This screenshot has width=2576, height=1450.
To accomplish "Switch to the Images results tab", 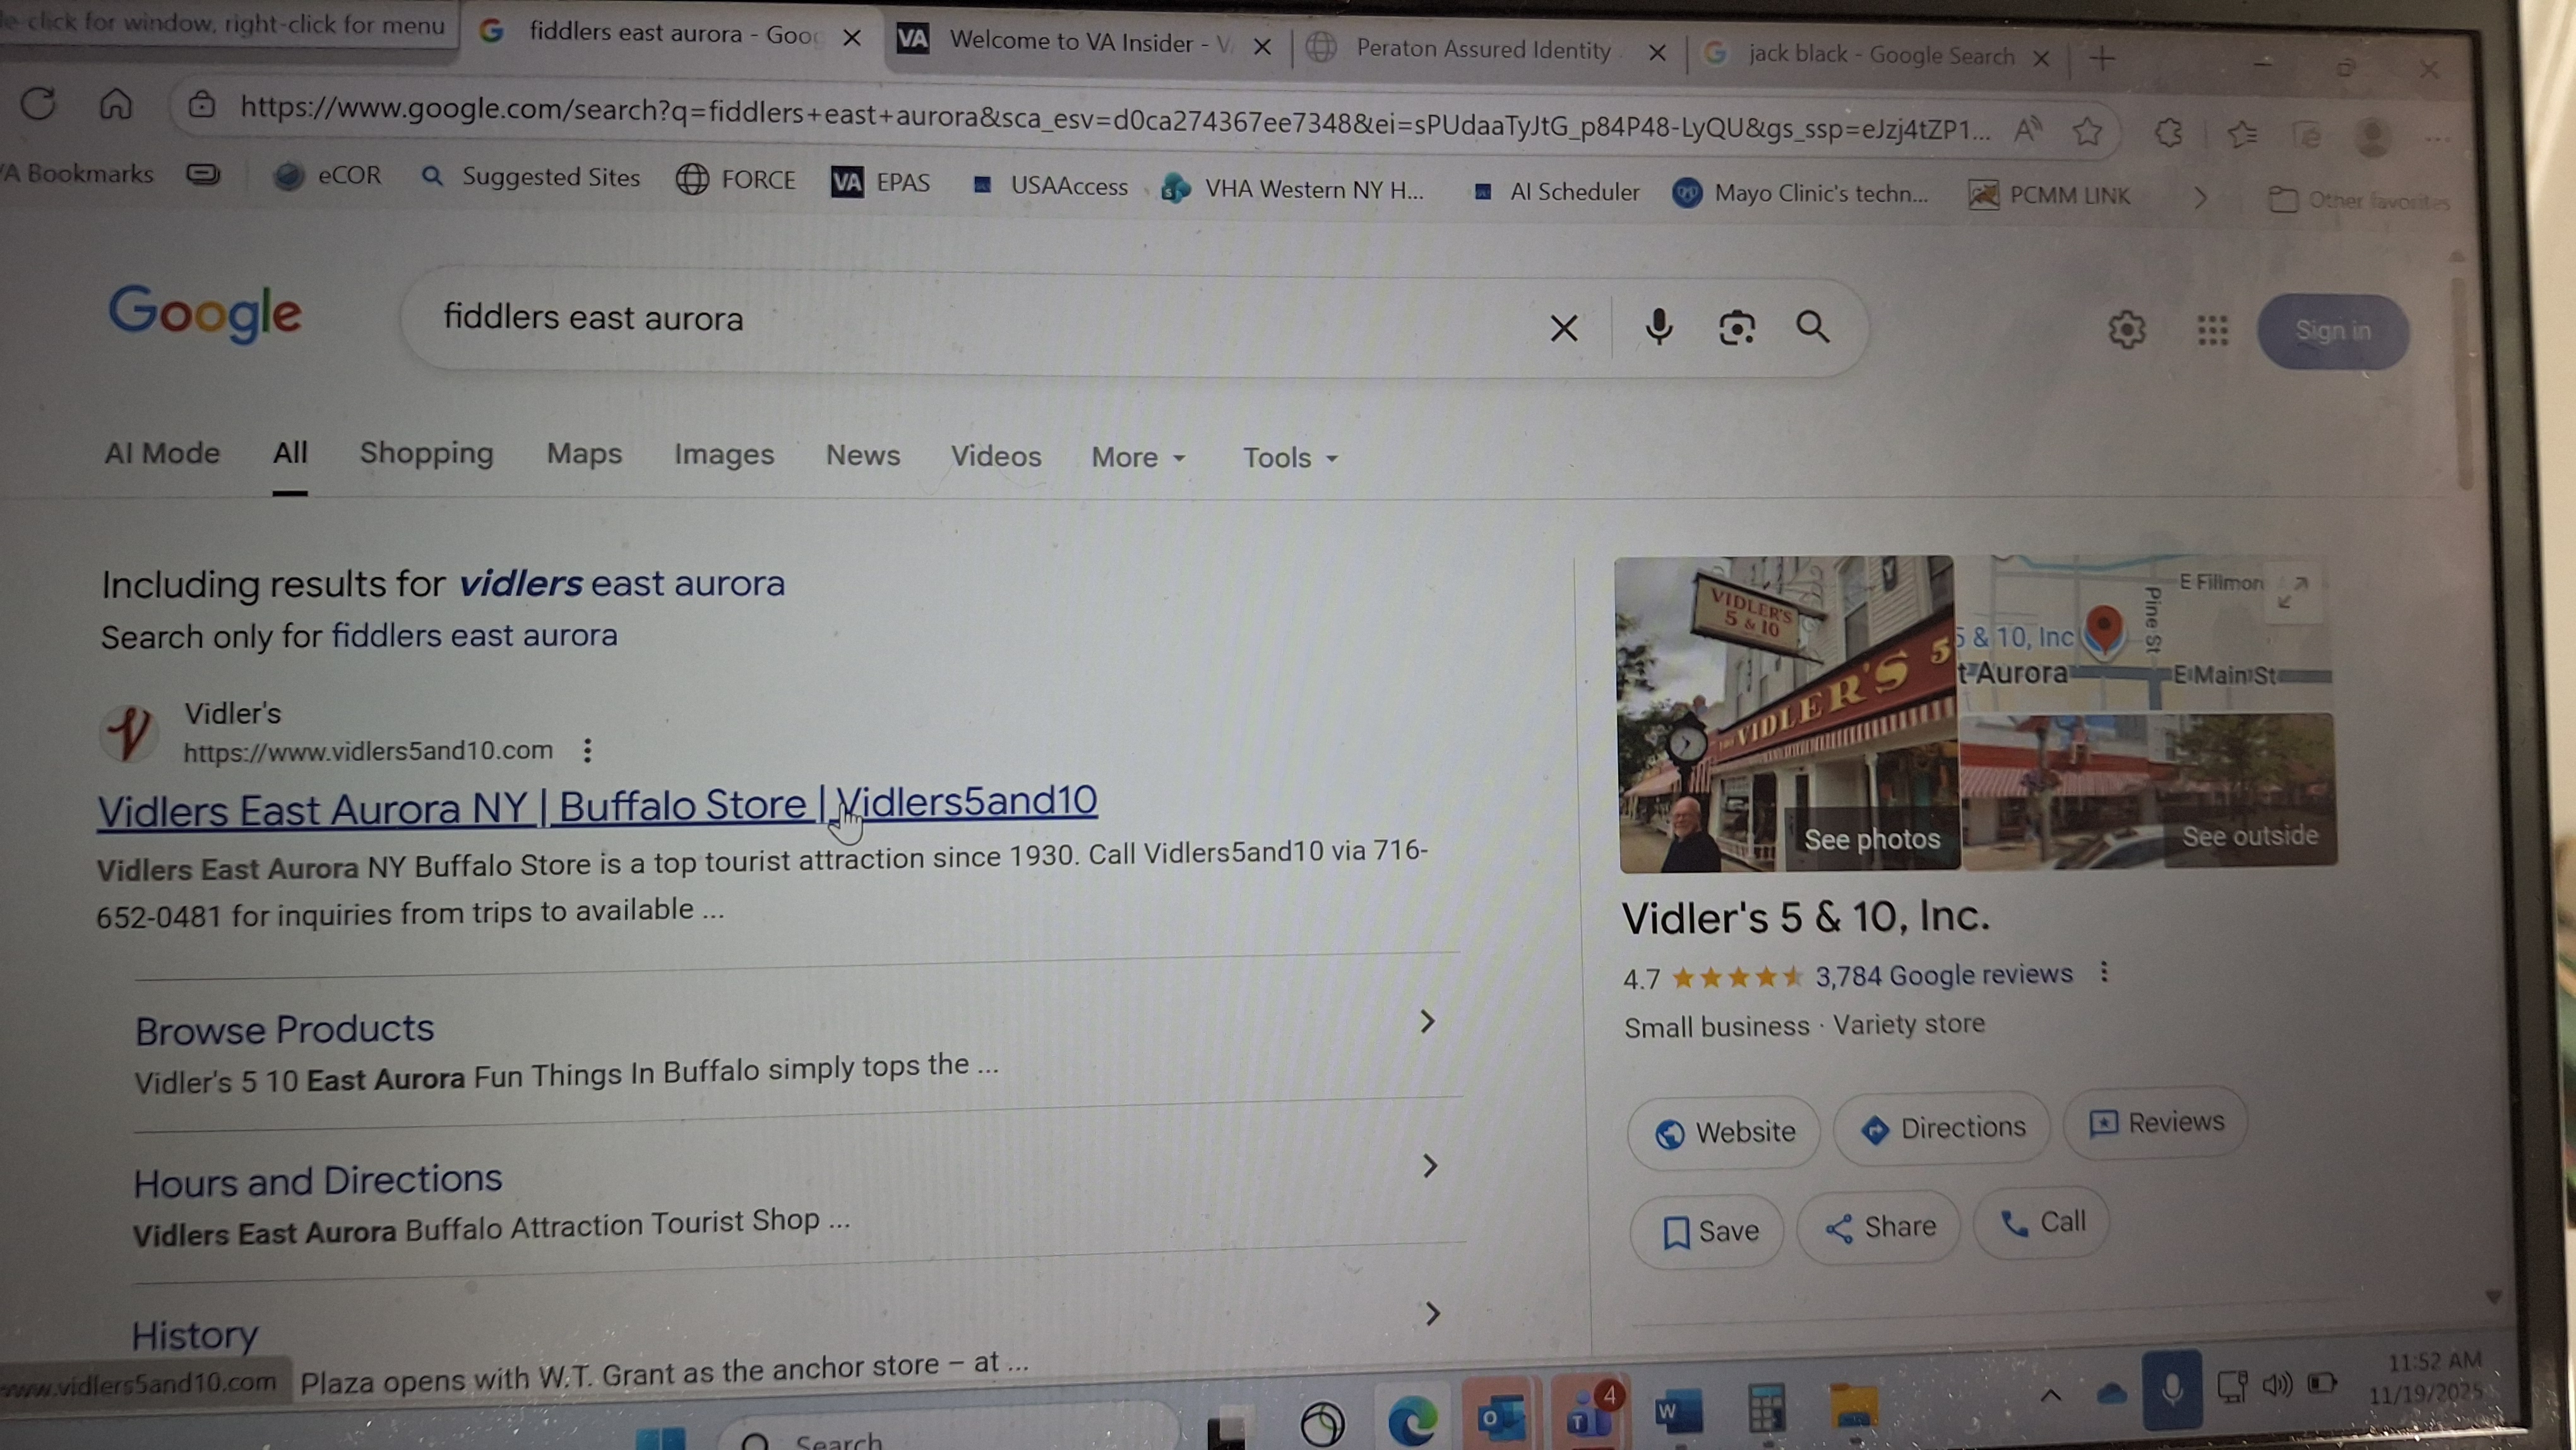I will [723, 455].
